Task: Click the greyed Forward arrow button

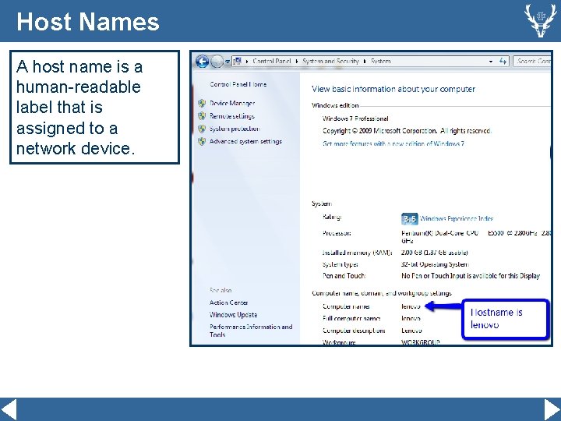Action: [217, 62]
